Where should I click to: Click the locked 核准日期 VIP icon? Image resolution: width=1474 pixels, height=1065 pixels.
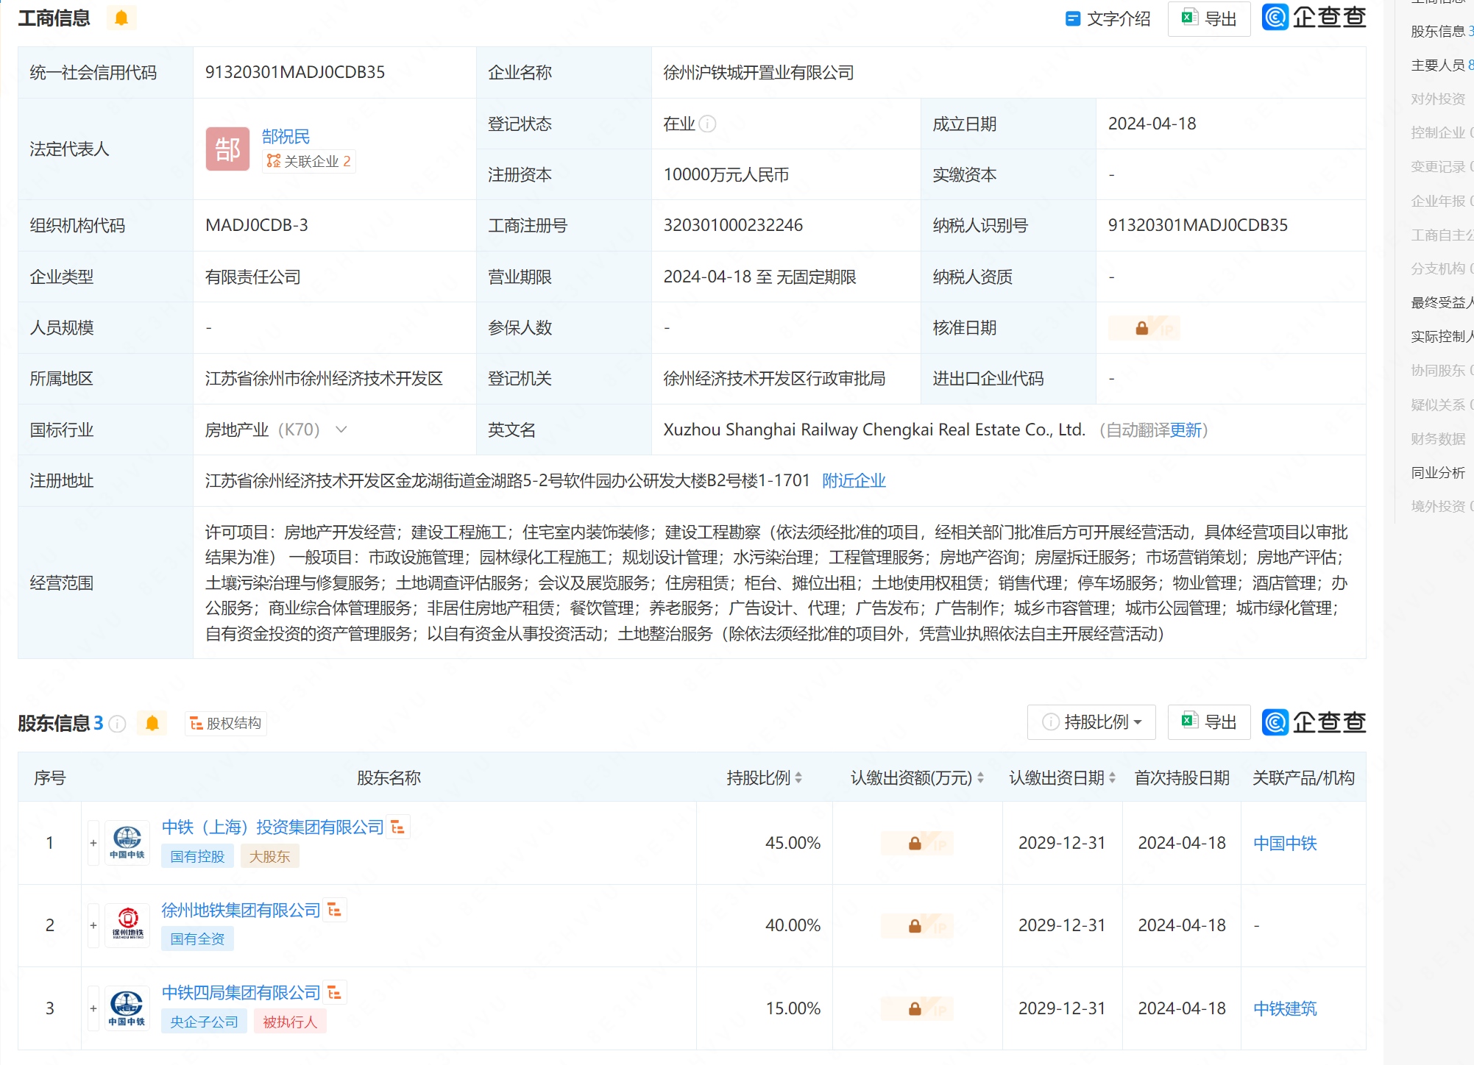[x=1143, y=328]
